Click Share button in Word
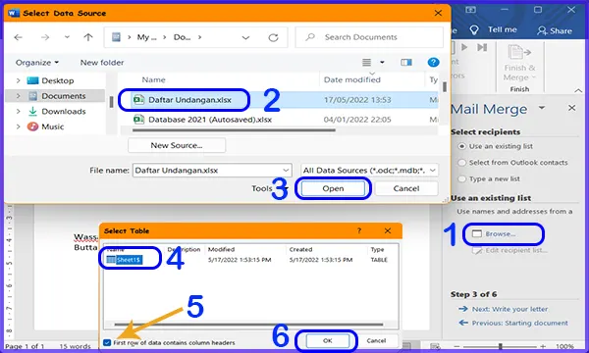This screenshot has height=353, width=589. [x=555, y=30]
